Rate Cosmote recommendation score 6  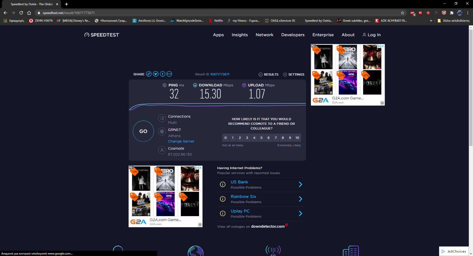(268, 138)
